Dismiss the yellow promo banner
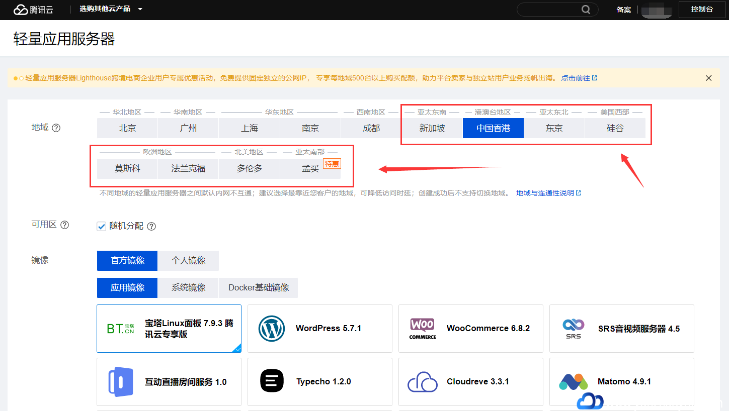 708,78
